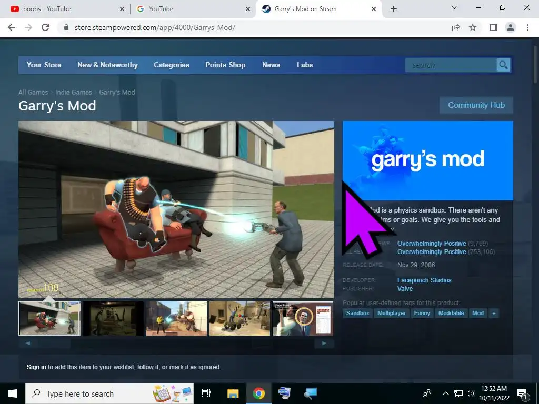539x404 pixels.
Task: Click the padlock site info icon
Action: pos(66,27)
